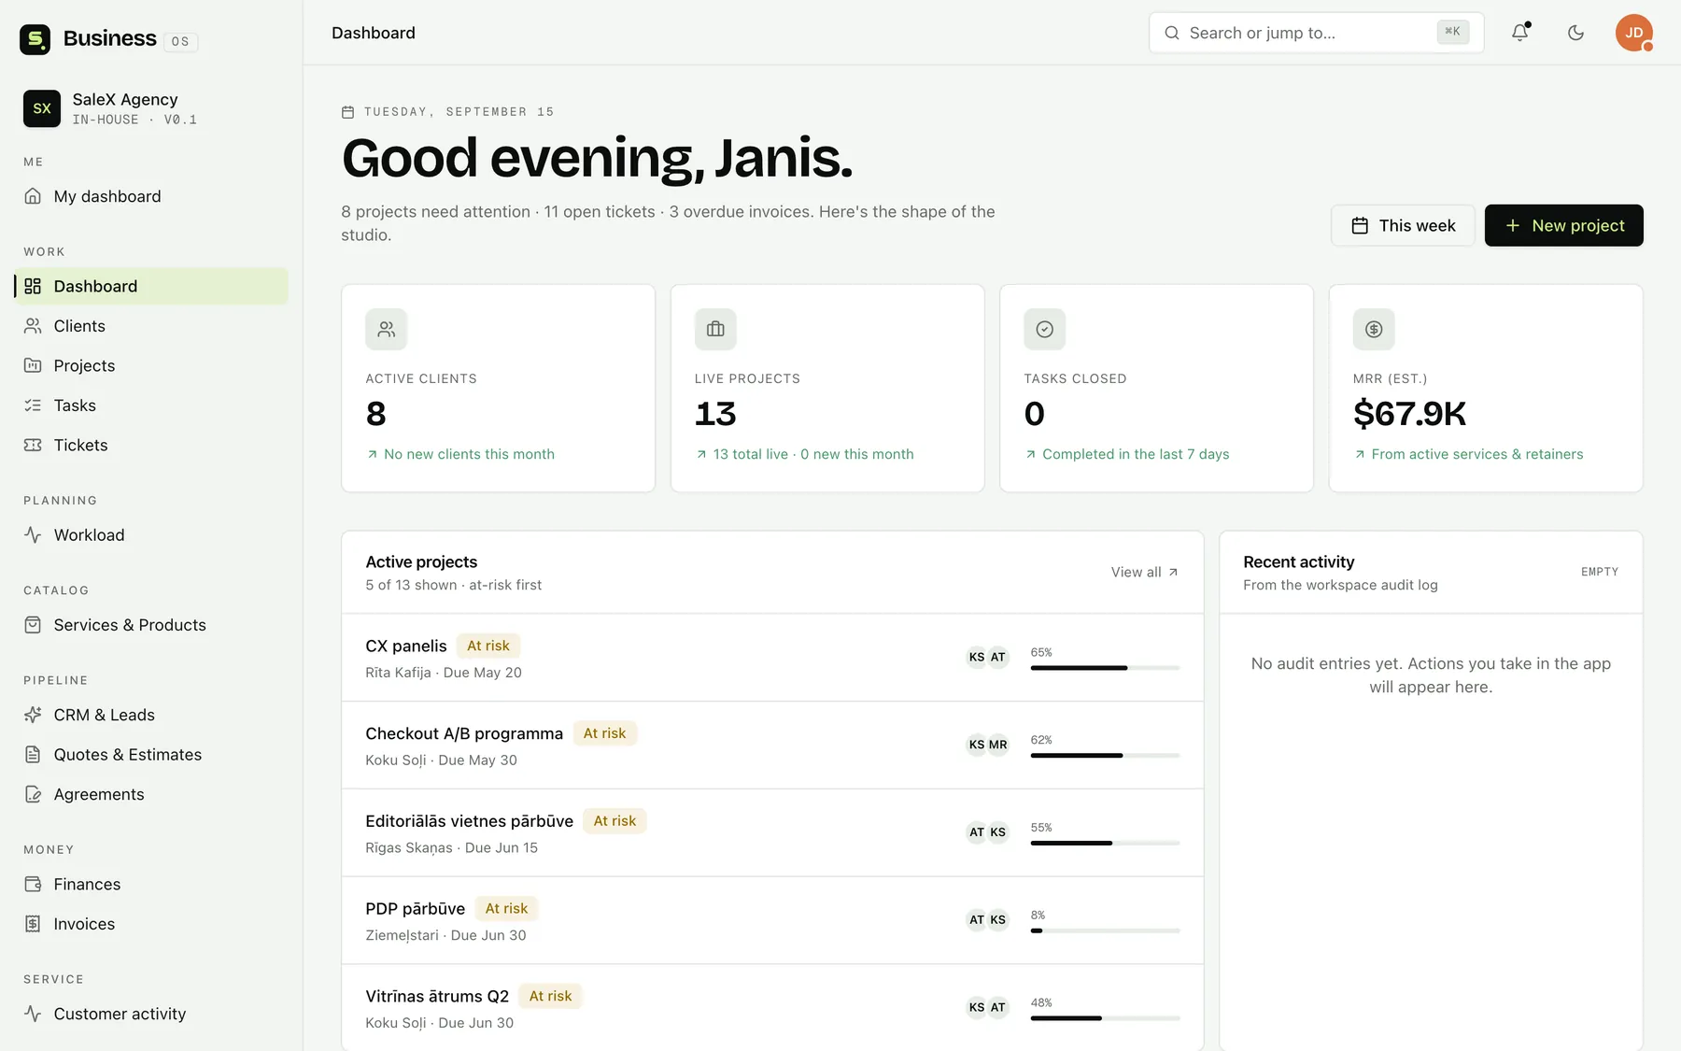Click the MRR dollar icon
1681x1051 pixels.
click(1374, 329)
